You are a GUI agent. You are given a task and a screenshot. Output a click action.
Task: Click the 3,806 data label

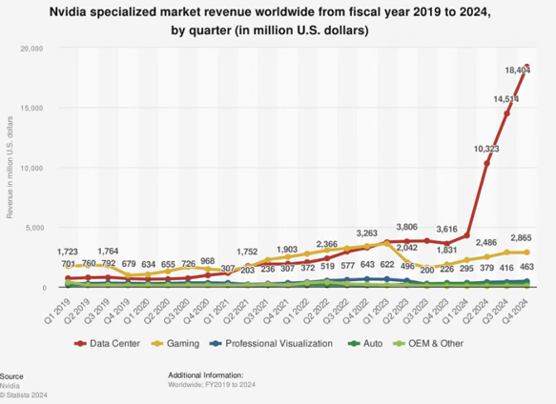point(406,227)
